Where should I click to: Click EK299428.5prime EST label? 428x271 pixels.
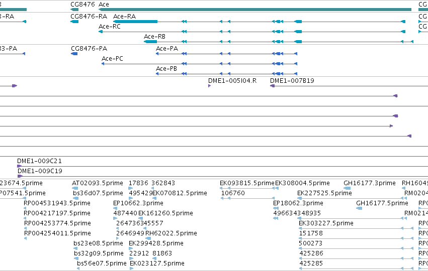pyautogui.click(x=156, y=243)
